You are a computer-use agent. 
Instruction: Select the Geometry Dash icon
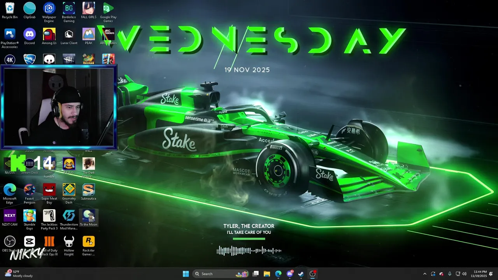(x=69, y=194)
